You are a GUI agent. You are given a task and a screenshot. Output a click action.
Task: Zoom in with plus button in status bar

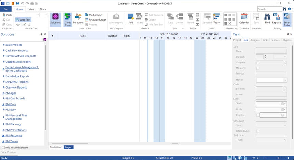click(288, 158)
